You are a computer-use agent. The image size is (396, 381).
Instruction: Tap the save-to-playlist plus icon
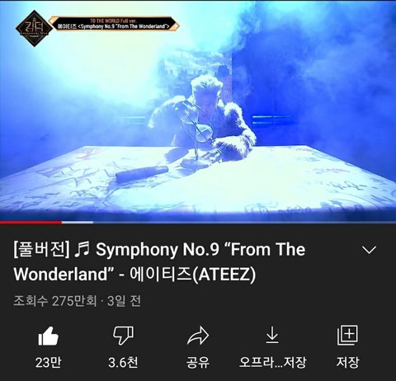[347, 335]
